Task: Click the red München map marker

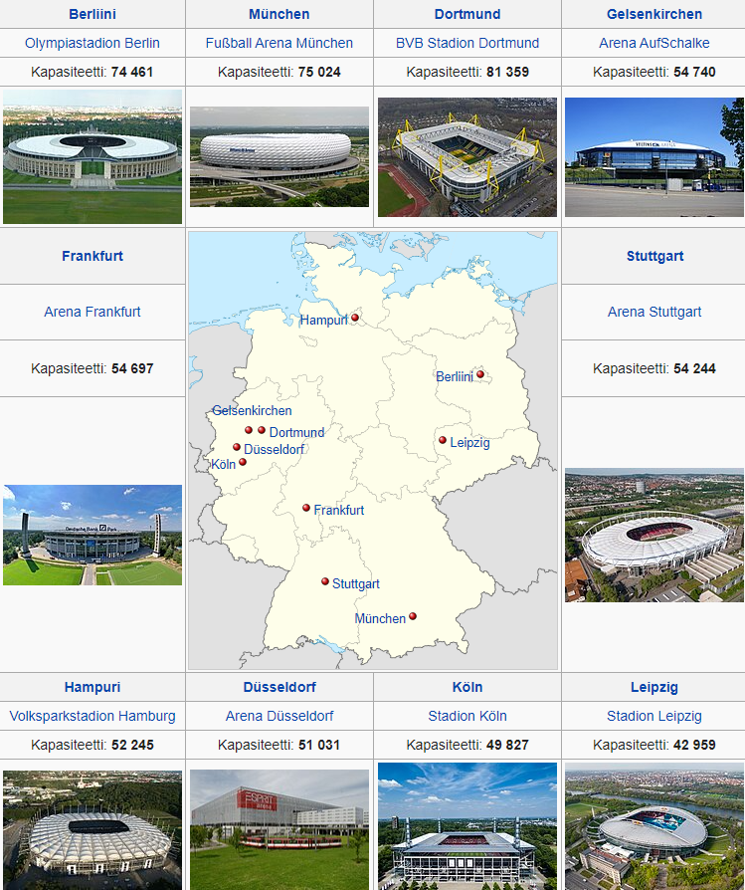Action: pyautogui.click(x=413, y=616)
